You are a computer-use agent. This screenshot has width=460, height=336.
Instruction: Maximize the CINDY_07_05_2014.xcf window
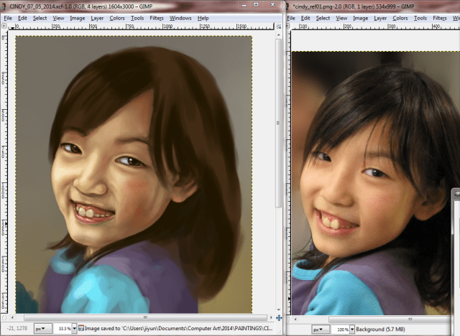point(256,5)
